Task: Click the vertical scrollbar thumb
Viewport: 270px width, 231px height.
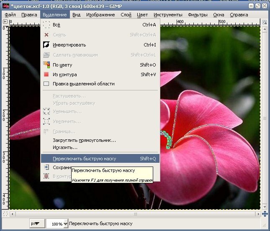Action: (x=265, y=118)
